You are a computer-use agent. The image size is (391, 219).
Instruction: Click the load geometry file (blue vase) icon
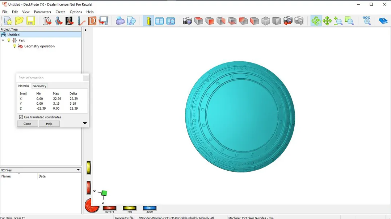(x=59, y=21)
